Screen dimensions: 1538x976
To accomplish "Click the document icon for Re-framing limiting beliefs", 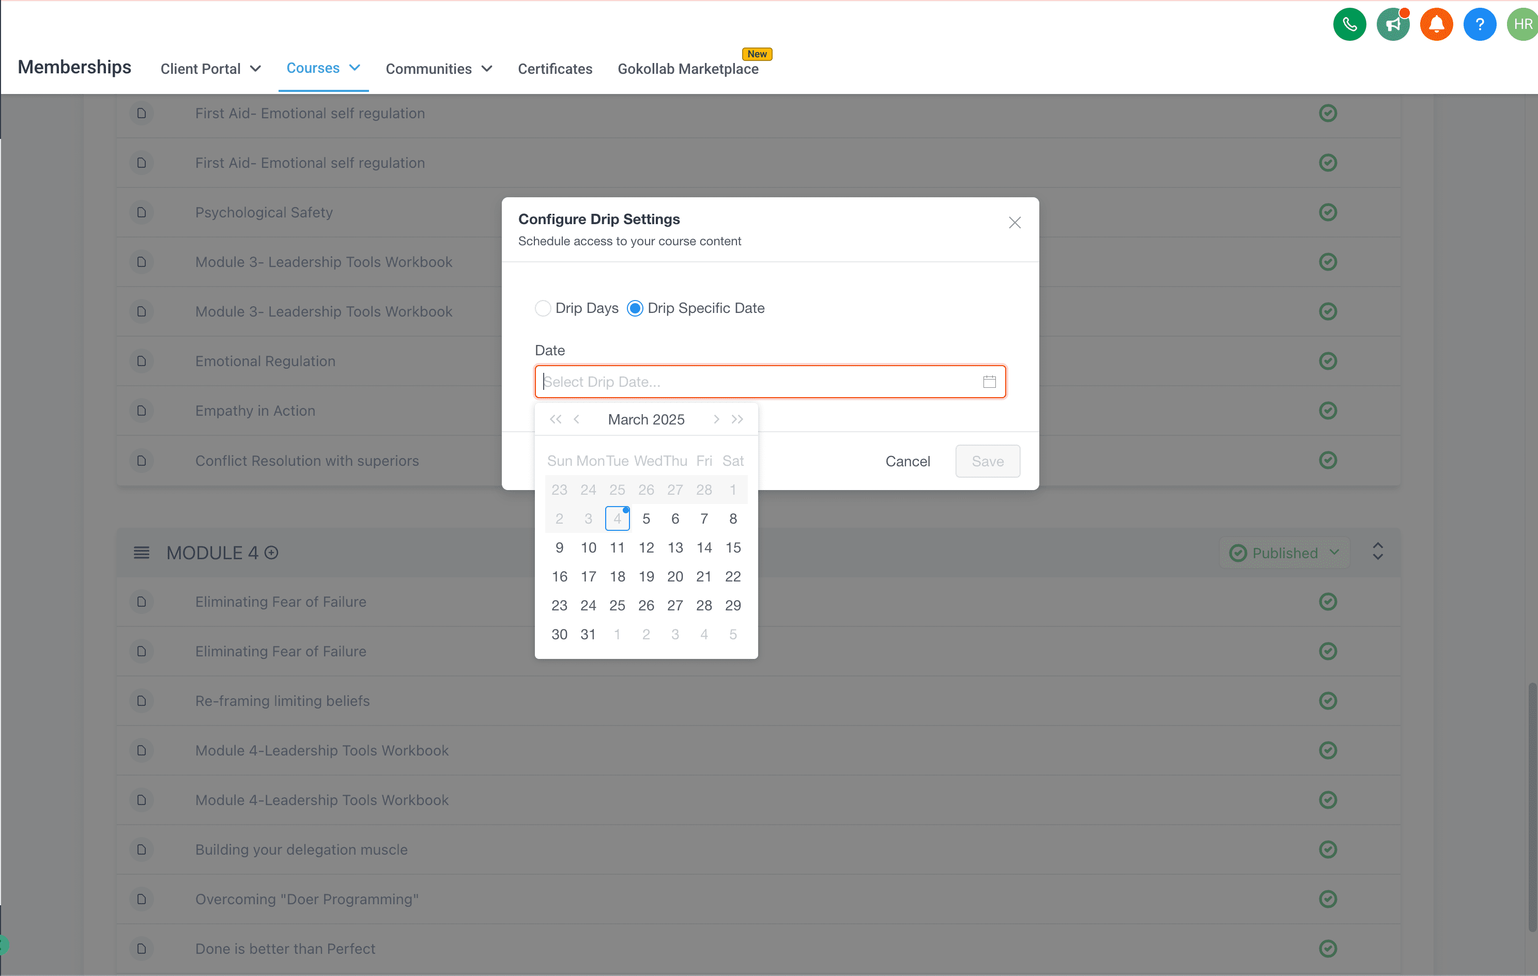I will tap(142, 701).
